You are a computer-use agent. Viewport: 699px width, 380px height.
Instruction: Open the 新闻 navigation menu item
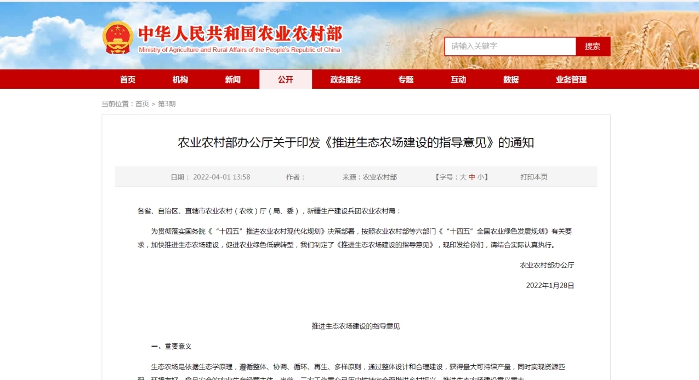pos(232,79)
